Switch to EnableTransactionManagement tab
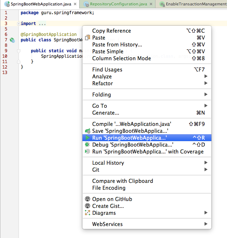 pyautogui.click(x=191, y=4)
